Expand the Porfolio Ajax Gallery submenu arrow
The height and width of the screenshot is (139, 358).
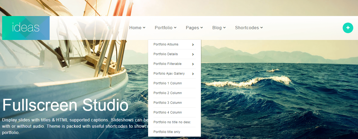point(193,74)
